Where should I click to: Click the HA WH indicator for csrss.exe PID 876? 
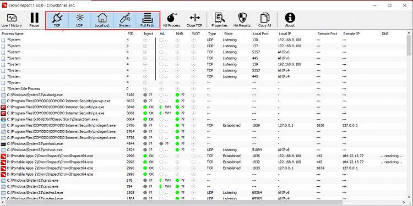[165, 181]
